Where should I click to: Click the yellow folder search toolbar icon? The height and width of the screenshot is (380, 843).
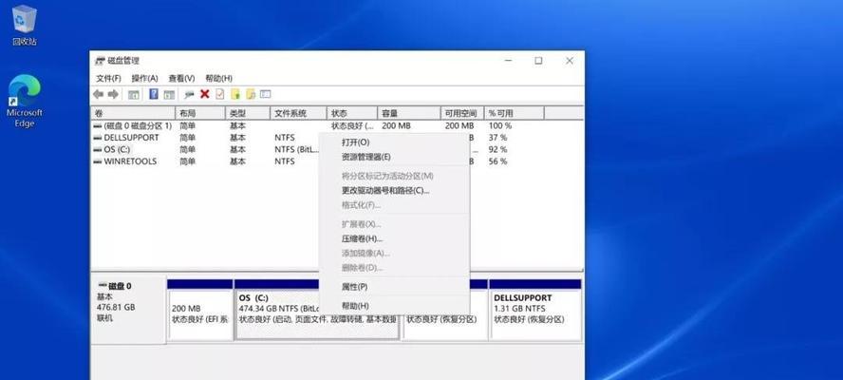pos(251,94)
